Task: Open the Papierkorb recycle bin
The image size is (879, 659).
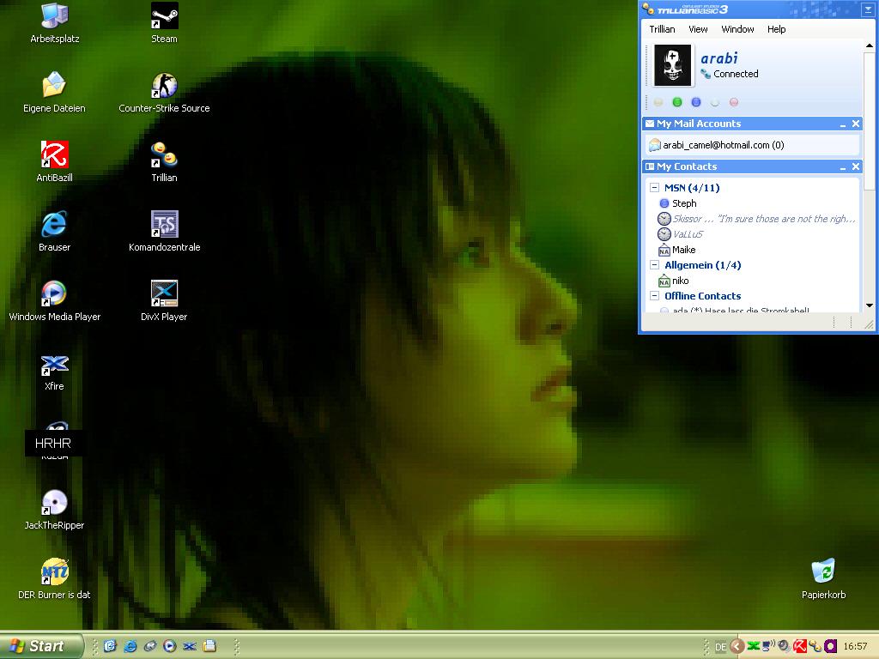Action: pos(823,572)
